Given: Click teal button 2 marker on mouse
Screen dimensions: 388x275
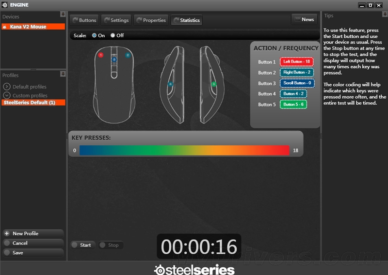Looking at the screenshot, I should click(128, 55).
